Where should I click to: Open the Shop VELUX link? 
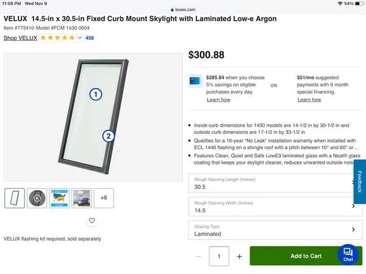coord(20,38)
